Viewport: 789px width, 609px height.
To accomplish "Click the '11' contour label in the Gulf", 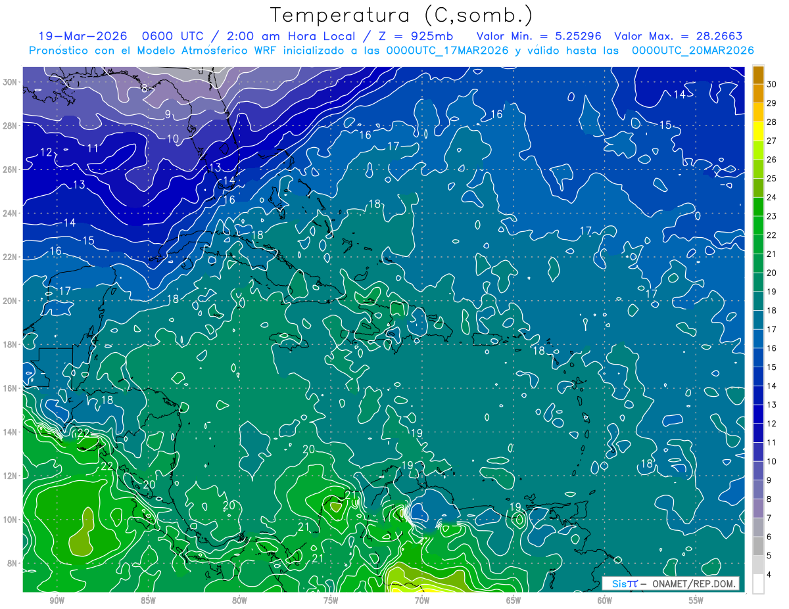I will pyautogui.click(x=93, y=148).
